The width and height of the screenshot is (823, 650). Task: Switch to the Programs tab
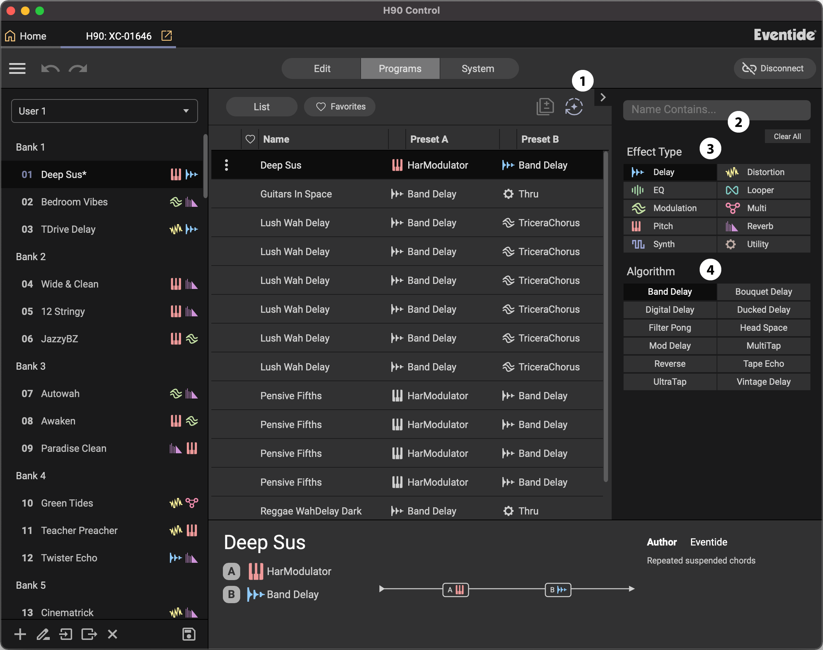pyautogui.click(x=400, y=68)
